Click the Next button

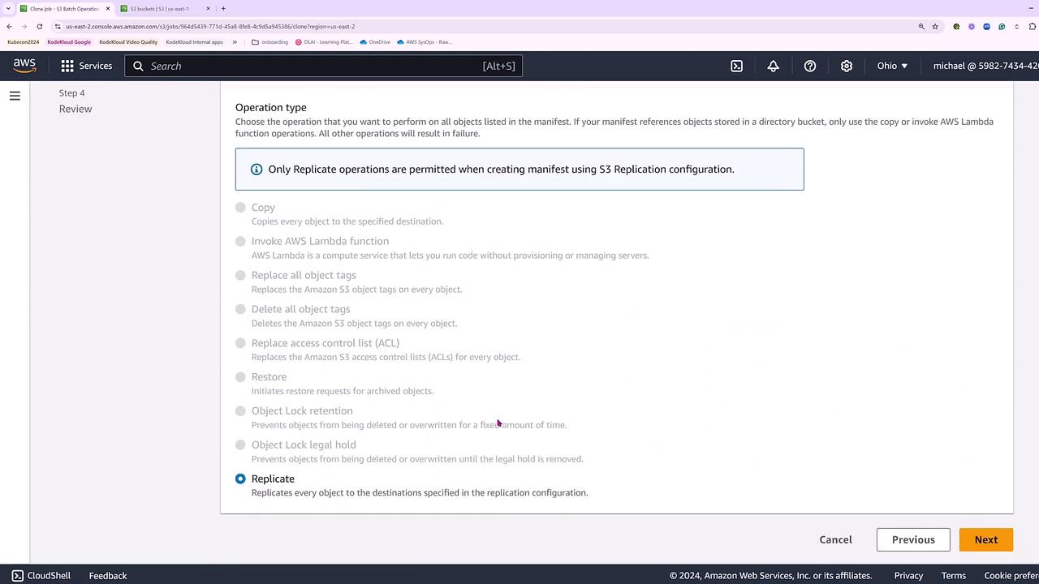[x=986, y=539]
